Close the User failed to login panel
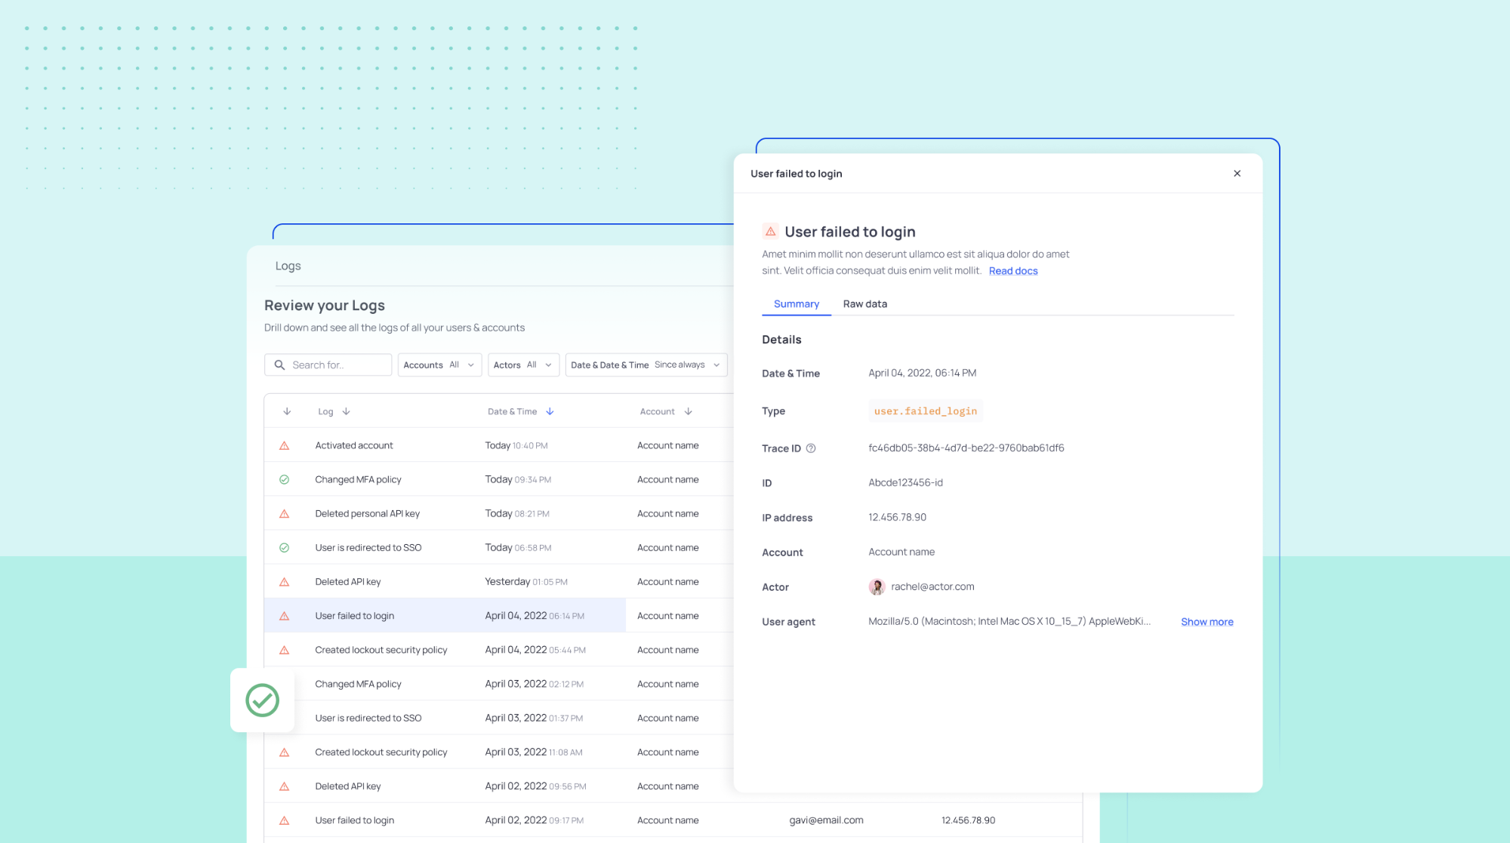 point(1237,174)
